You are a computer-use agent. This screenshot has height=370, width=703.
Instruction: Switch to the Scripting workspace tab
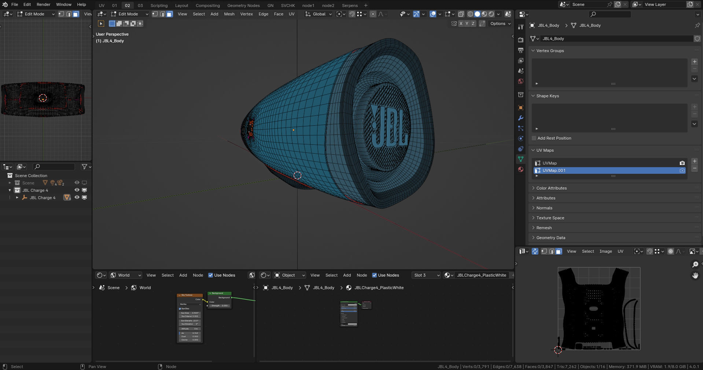(159, 5)
